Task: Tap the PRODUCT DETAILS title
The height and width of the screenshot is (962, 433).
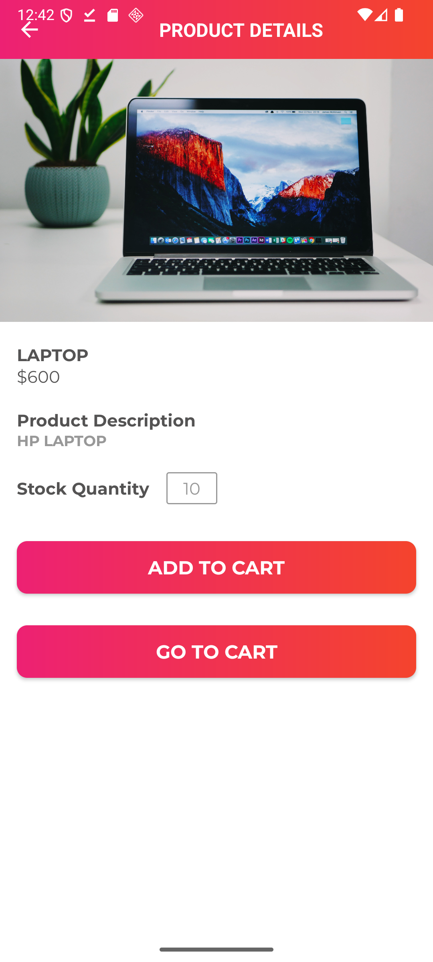Action: (241, 30)
